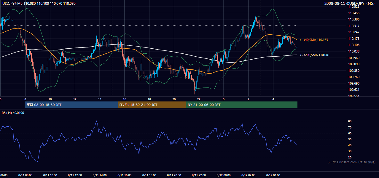Image resolution: width=379 pixels, height=178 pixels.
Task: Click the 8/11 22:00 time axis label
Action: pyautogui.click(x=199, y=175)
